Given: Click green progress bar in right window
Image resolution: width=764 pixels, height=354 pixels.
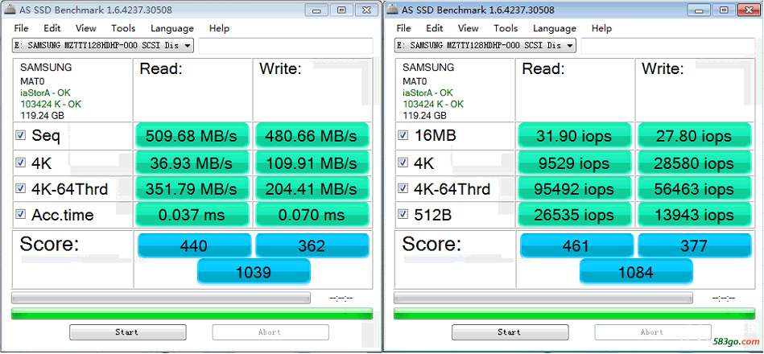Looking at the screenshot, I should click(x=575, y=314).
